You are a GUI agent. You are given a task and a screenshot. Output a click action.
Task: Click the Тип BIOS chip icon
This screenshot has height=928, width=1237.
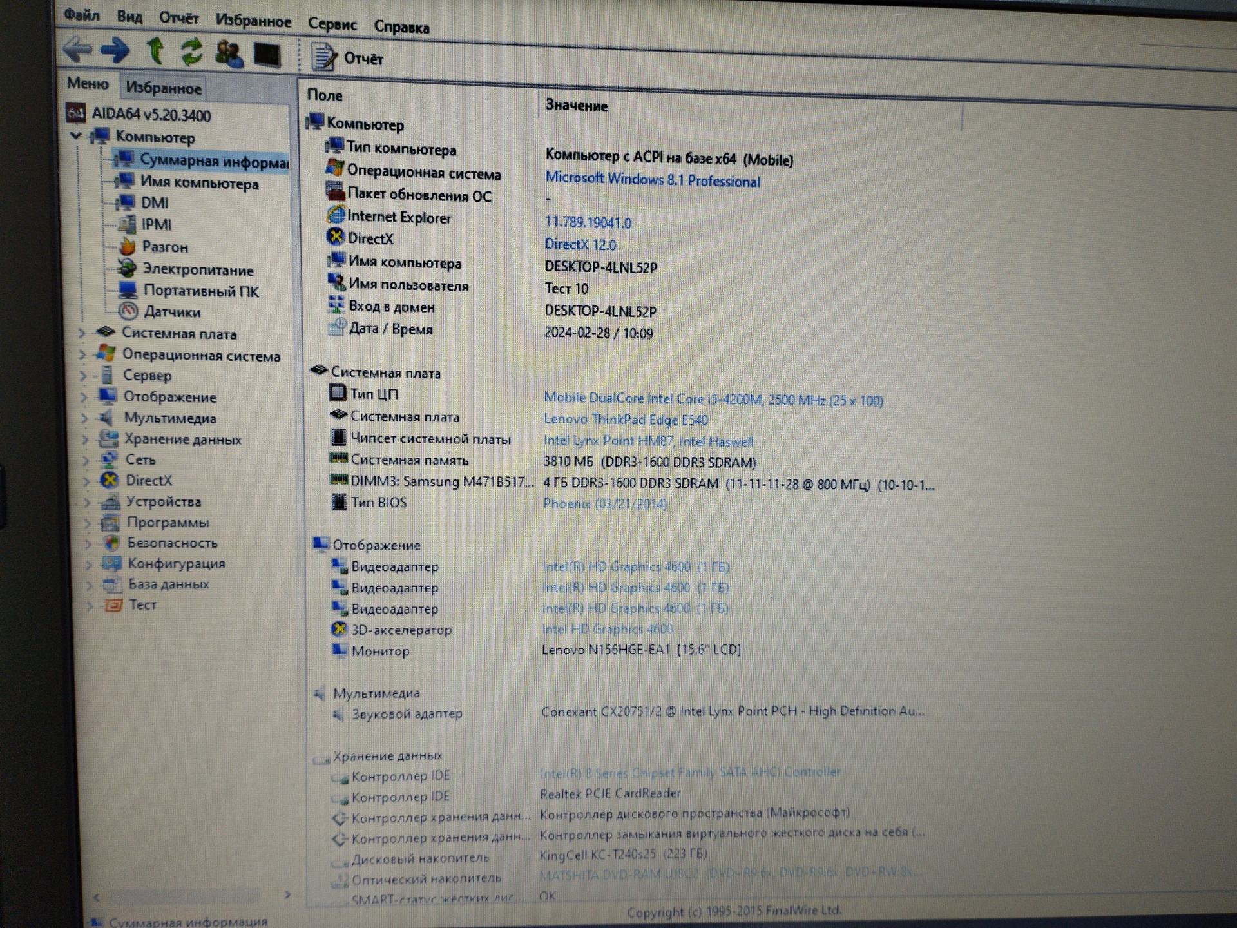tap(339, 501)
